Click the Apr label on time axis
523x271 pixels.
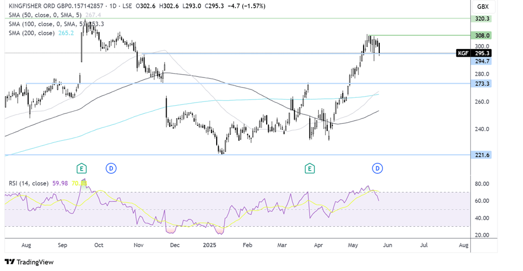[318, 245]
